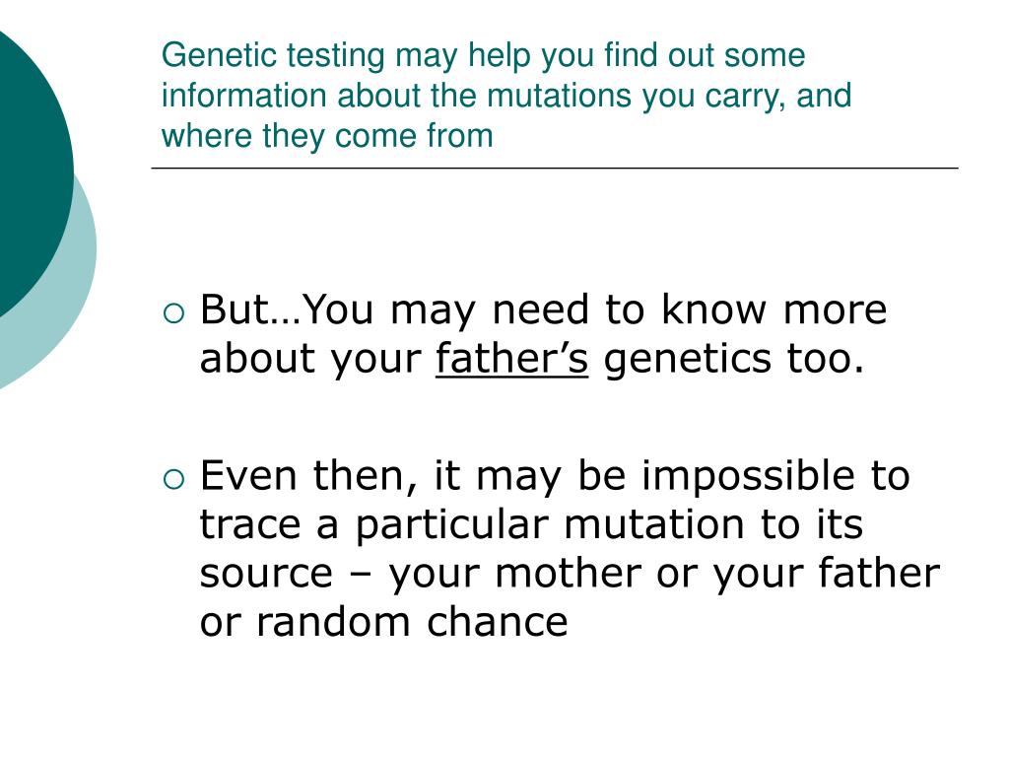Click the text 'But…You may need to know more'

[544, 310]
